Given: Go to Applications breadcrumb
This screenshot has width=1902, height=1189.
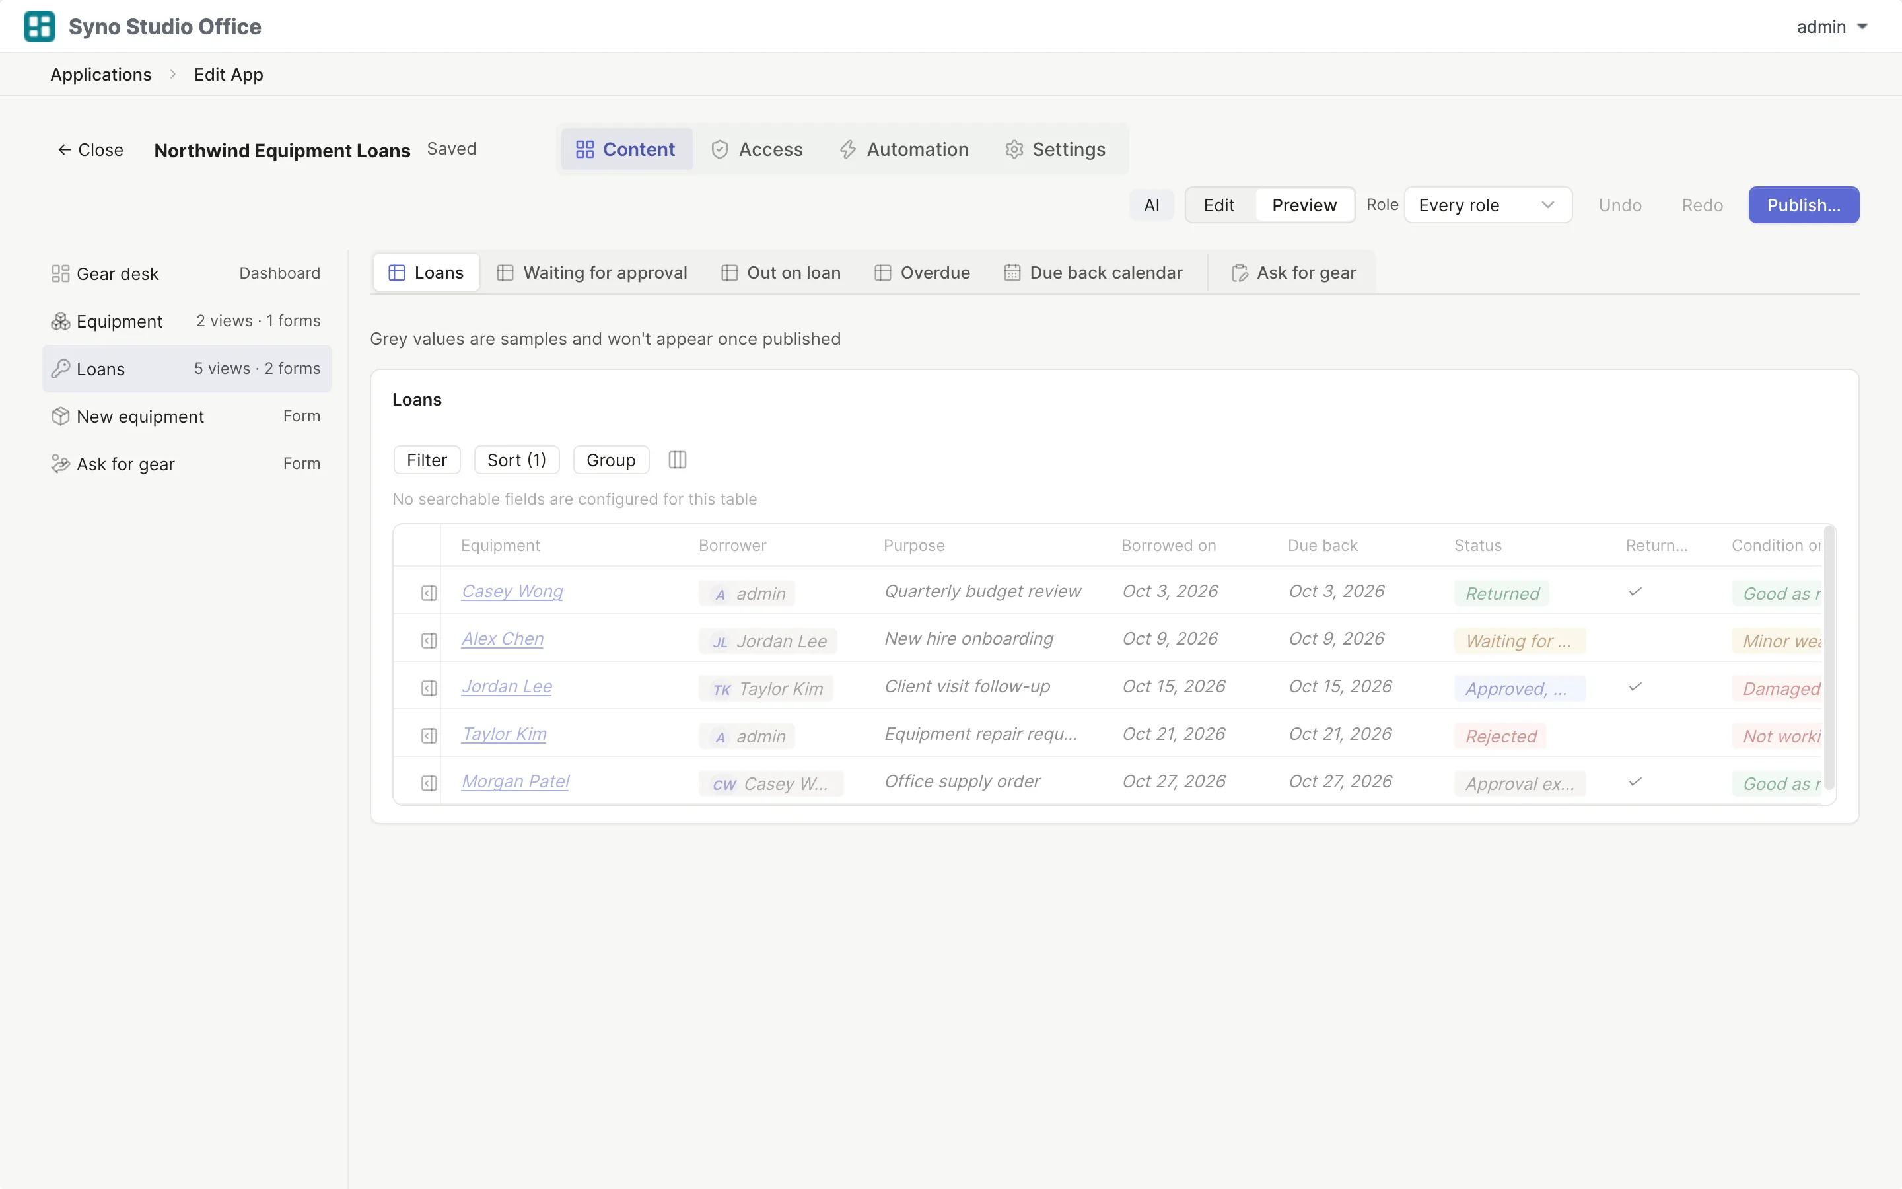Looking at the screenshot, I should pyautogui.click(x=100, y=75).
